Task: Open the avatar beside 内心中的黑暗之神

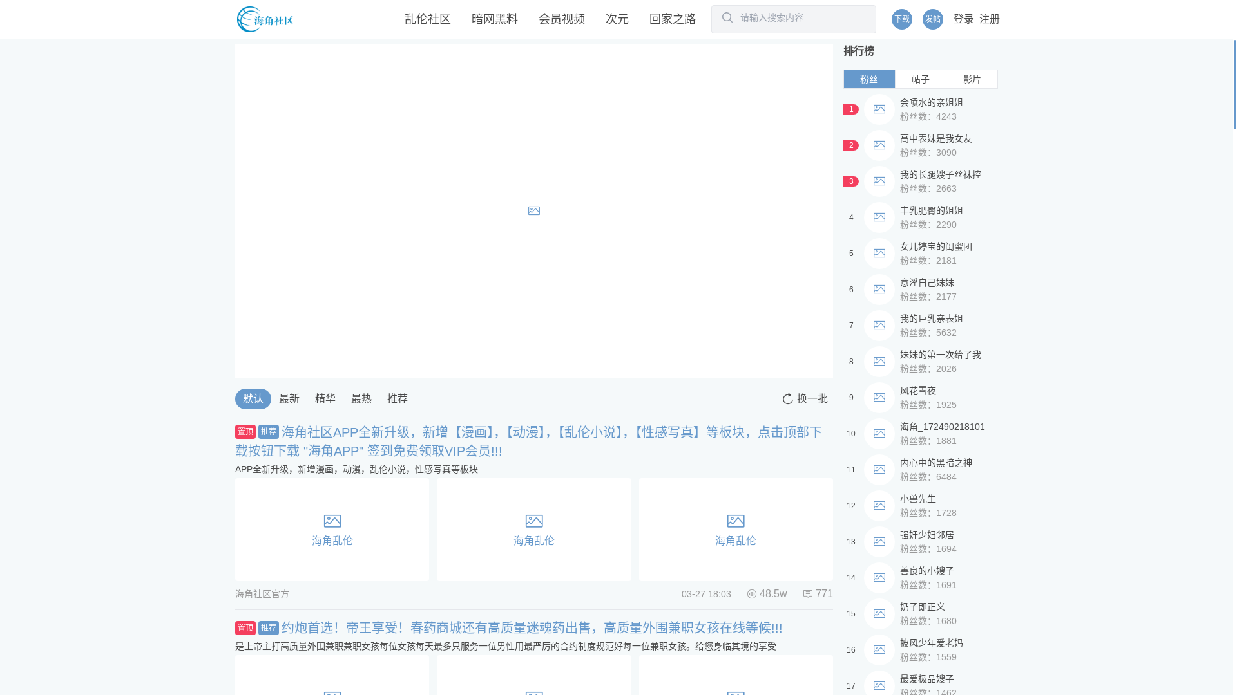Action: 879,470
